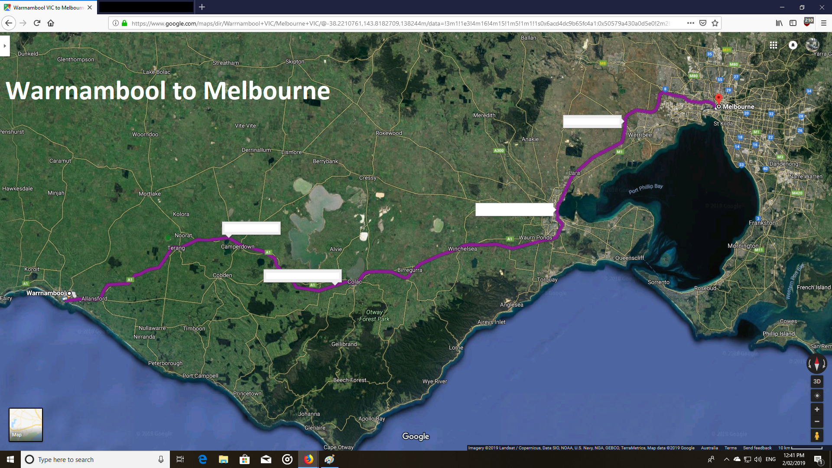832x468 pixels.
Task: Open the Google notifications bell icon
Action: (793, 45)
